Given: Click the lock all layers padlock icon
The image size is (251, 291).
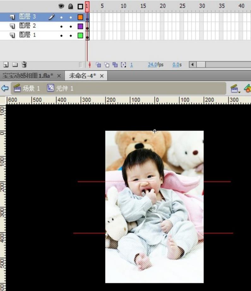Looking at the screenshot, I should pos(71,6).
